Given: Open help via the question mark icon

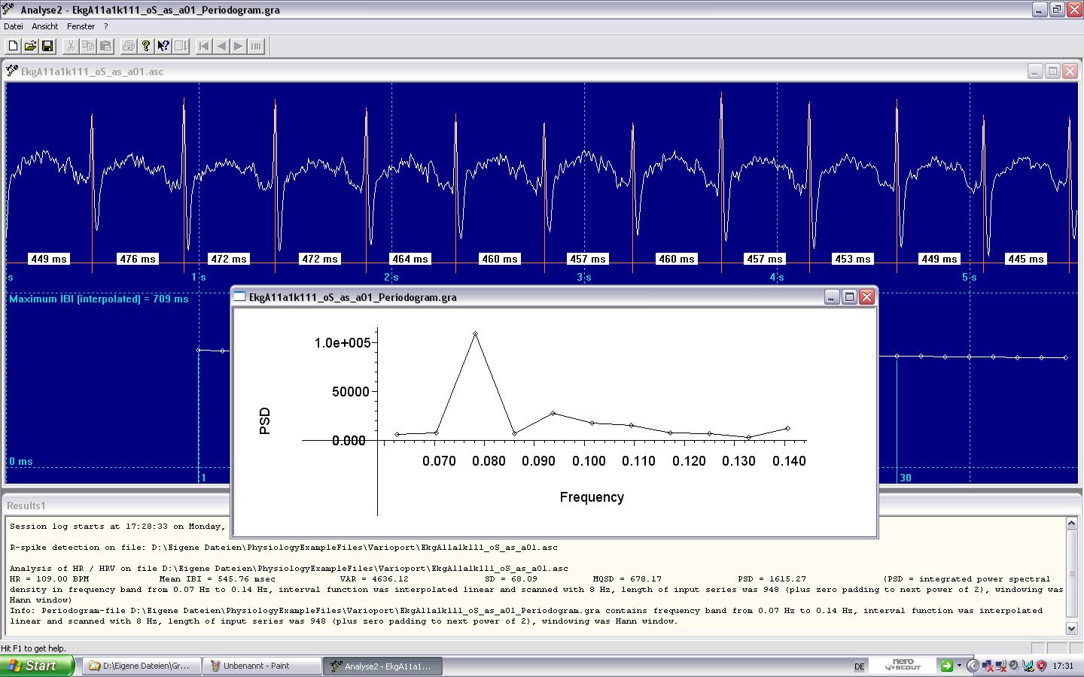Looking at the screenshot, I should point(145,46).
